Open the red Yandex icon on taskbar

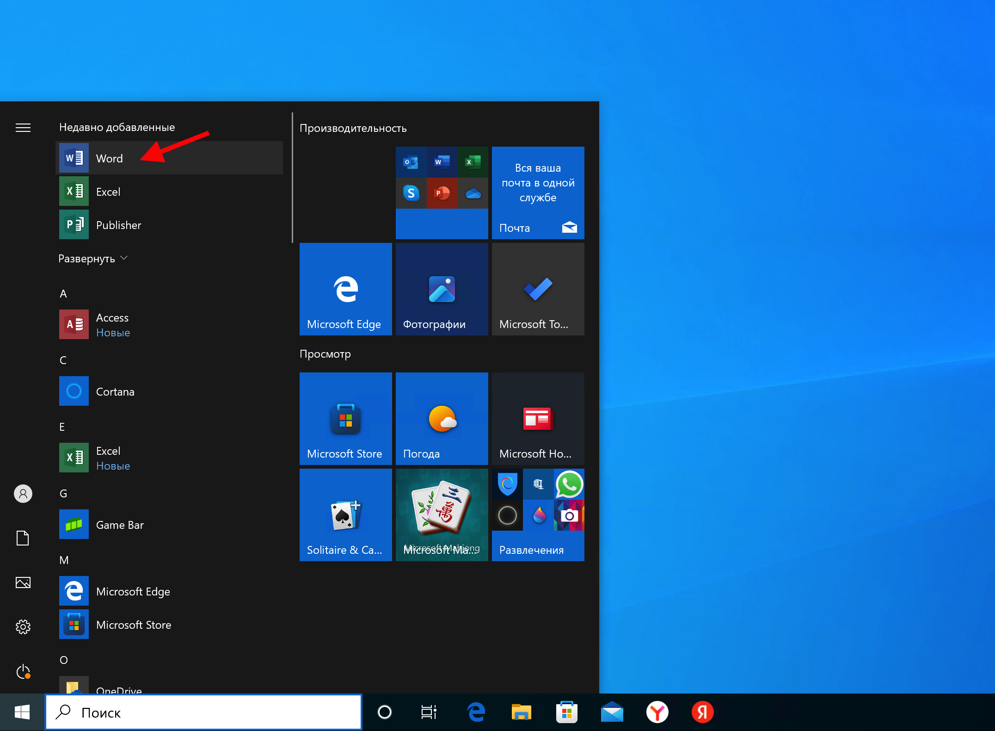pos(703,712)
